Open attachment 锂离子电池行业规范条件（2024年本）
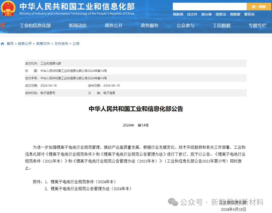Screen dimensions: 272x213 (x=83, y=182)
